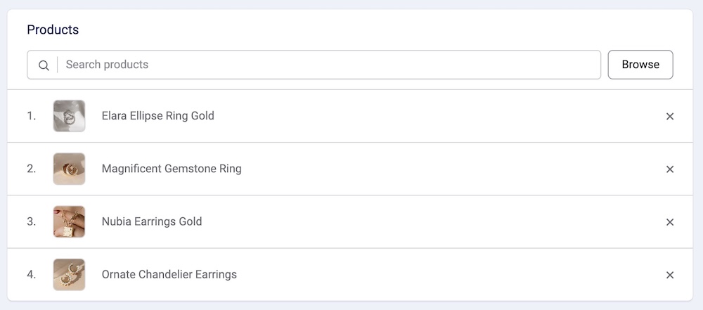Click the row number 4 label

(32, 274)
